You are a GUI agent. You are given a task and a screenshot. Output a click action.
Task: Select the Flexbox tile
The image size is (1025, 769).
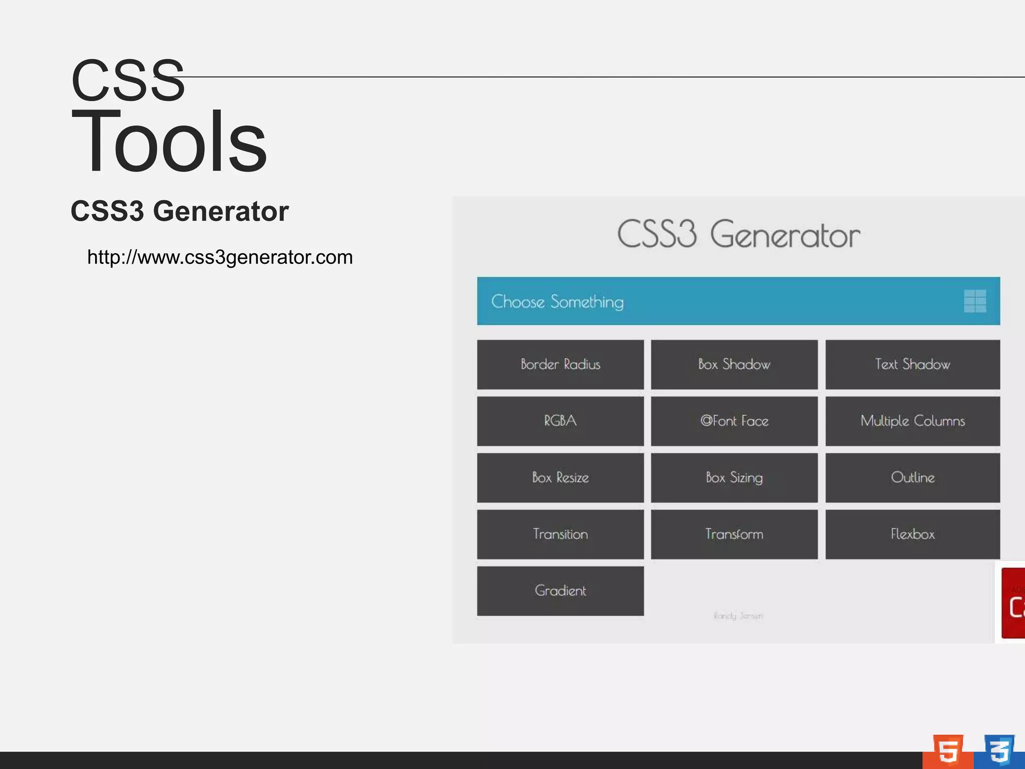pos(912,534)
